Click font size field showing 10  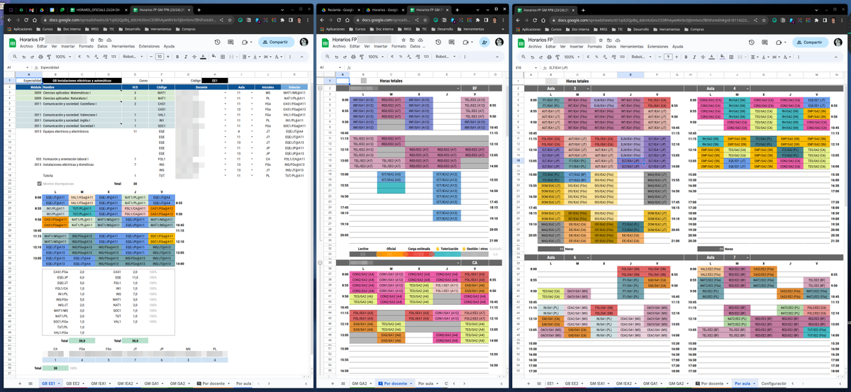pyautogui.click(x=160, y=57)
